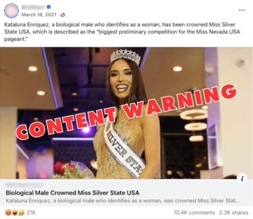Click the link description snippet text

point(123,200)
